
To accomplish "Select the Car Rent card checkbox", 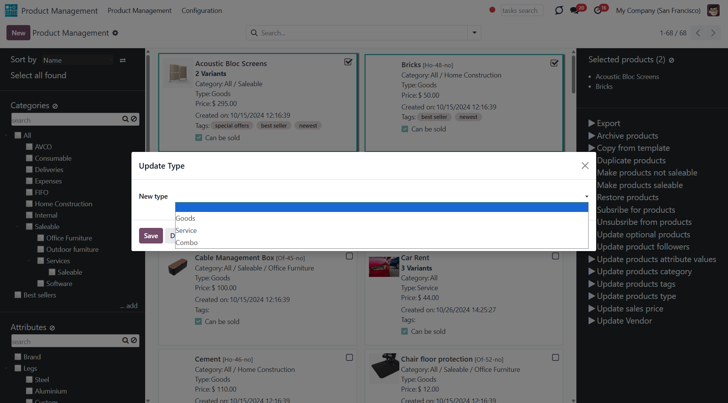I will tap(555, 256).
